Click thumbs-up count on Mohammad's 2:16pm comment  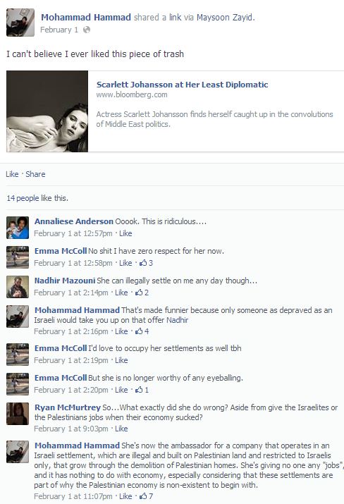147,331
